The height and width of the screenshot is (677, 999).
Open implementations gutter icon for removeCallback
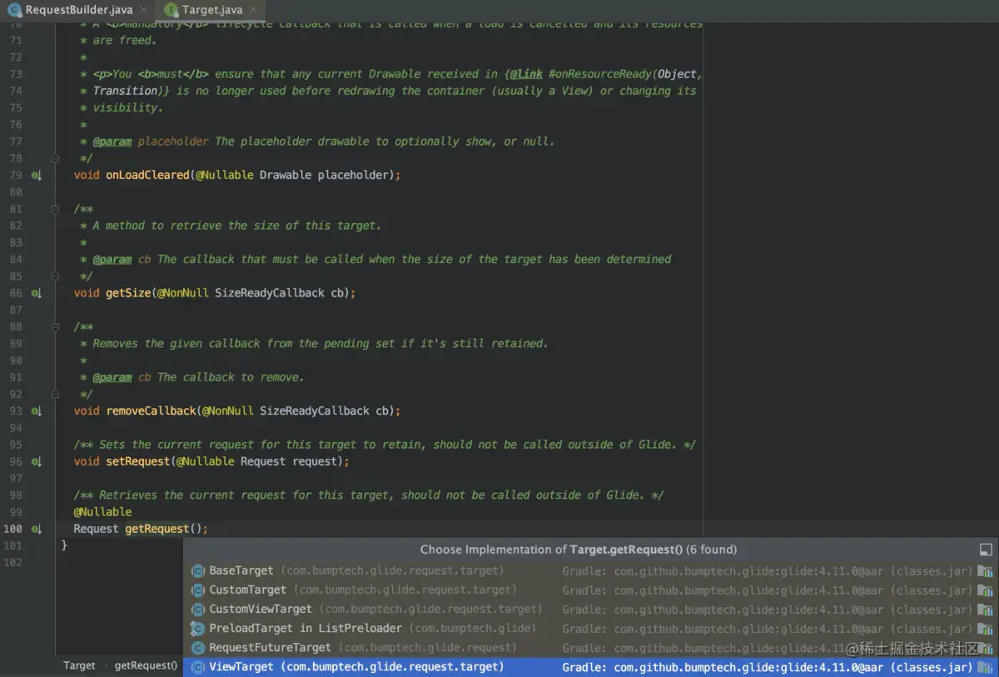point(36,411)
